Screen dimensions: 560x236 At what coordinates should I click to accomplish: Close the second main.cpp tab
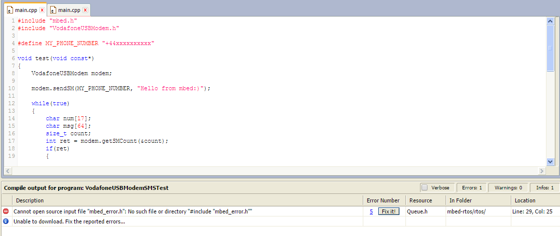pyautogui.click(x=85, y=10)
